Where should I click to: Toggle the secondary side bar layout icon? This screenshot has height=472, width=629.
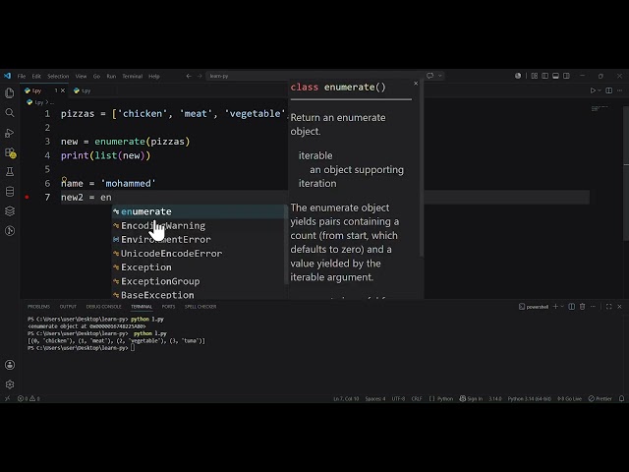click(566, 76)
